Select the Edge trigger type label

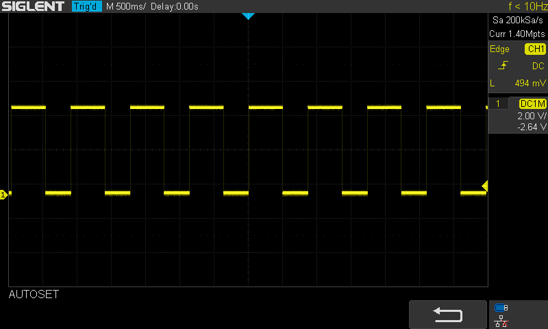[499, 49]
